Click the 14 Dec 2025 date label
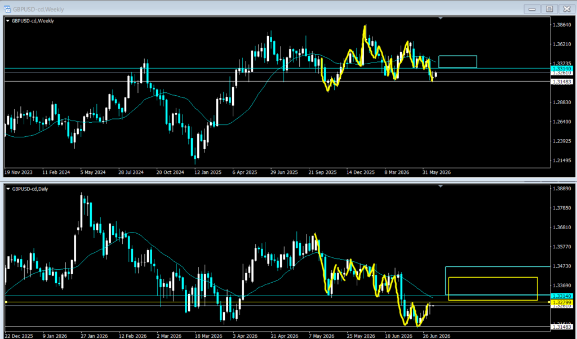 point(360,172)
